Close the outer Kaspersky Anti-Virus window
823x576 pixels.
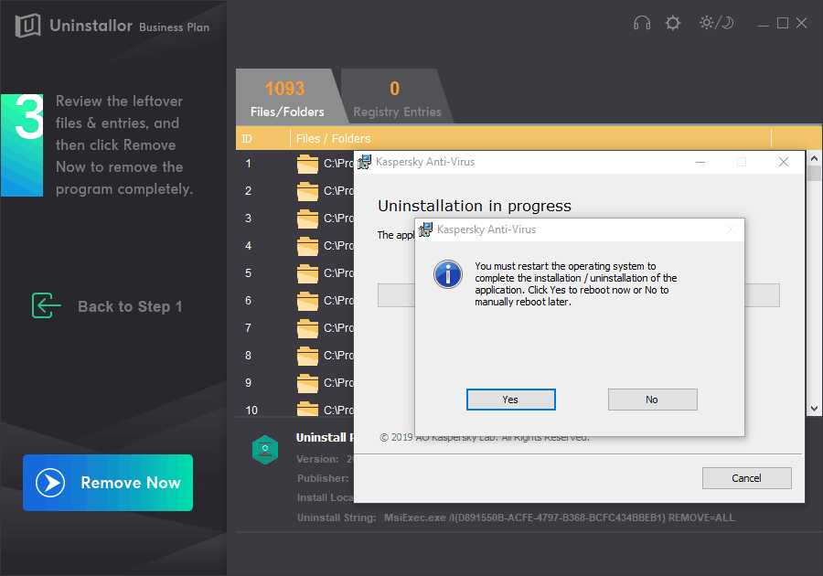point(783,162)
